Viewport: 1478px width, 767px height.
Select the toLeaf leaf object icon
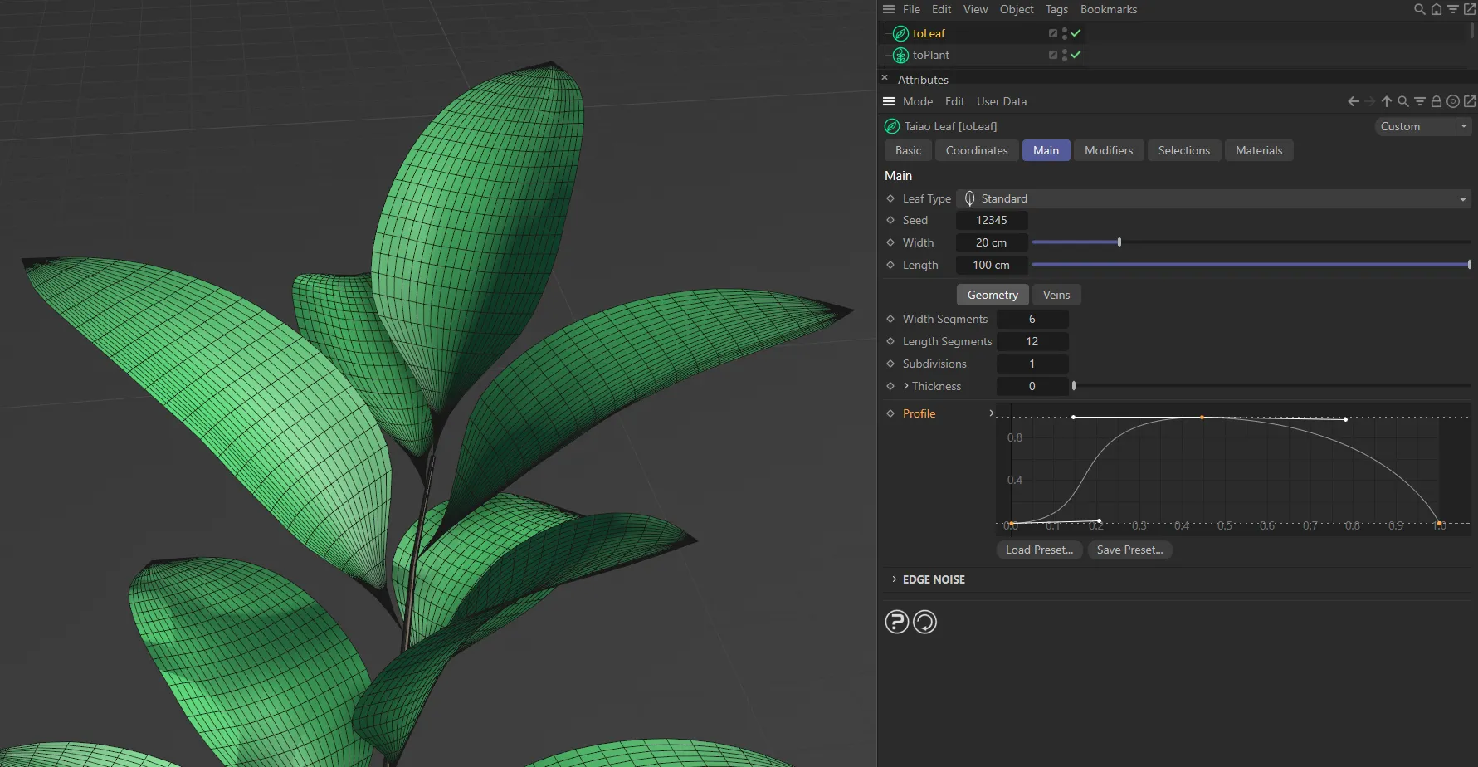[x=900, y=33]
